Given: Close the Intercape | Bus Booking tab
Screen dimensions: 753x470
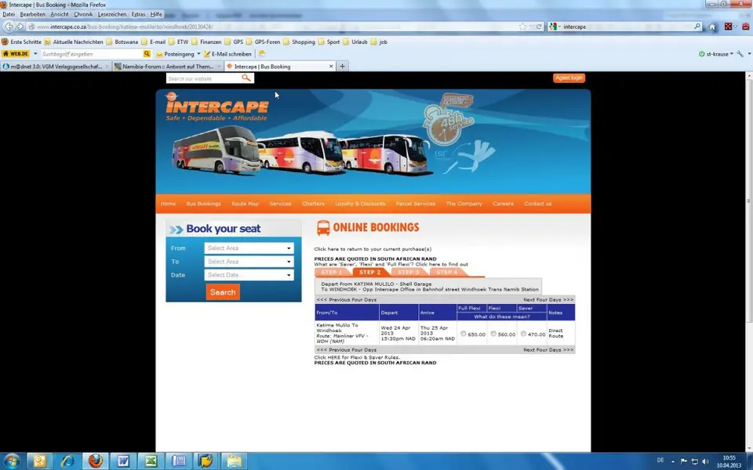Looking at the screenshot, I should (x=331, y=66).
